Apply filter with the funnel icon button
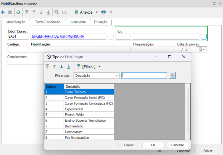This screenshot has height=155, width=223. point(172,76)
